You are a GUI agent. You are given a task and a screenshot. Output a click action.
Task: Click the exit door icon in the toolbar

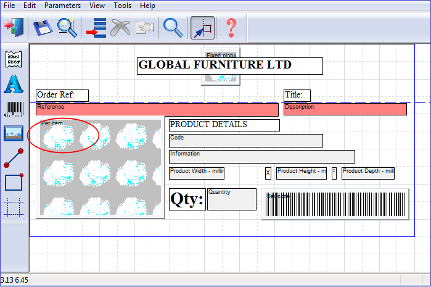14,27
